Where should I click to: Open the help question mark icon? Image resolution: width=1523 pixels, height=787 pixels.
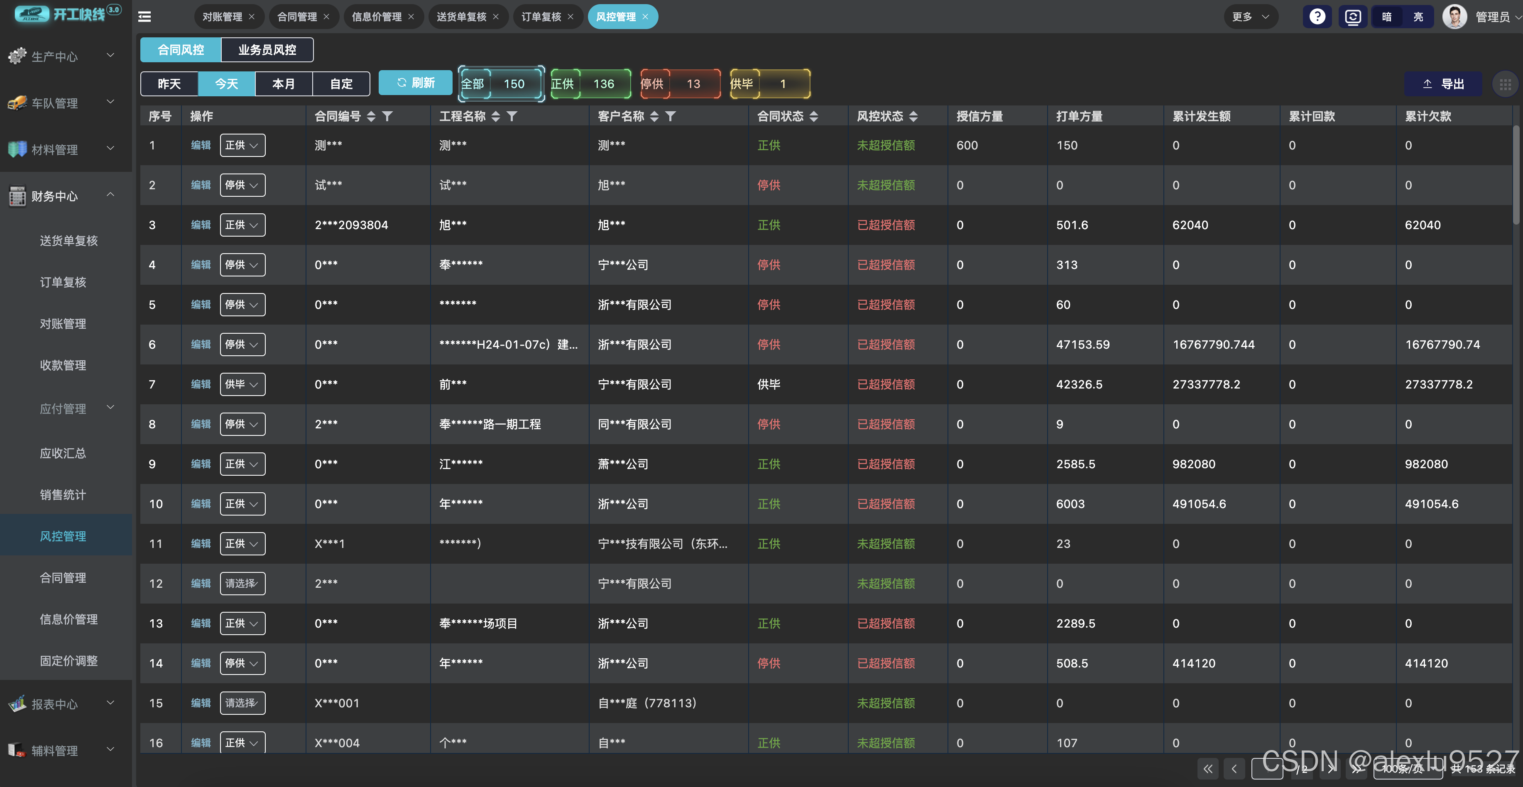(x=1317, y=17)
